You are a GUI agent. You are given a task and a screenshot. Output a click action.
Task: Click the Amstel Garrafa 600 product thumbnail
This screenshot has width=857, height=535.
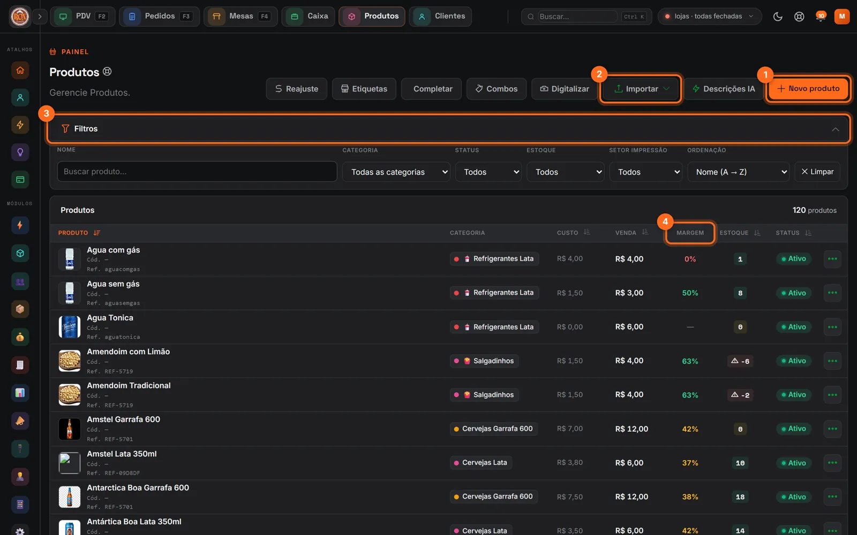click(x=70, y=429)
